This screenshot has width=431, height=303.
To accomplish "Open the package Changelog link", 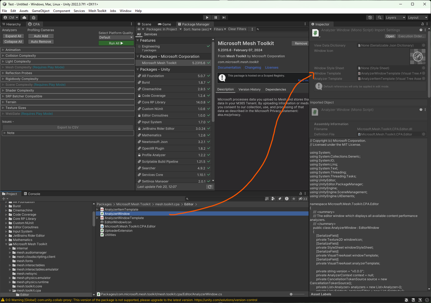I will (x=253, y=68).
